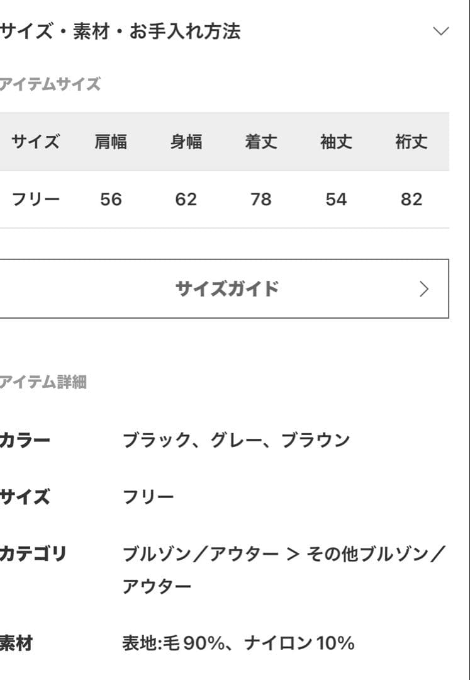Click the 着丈 column header
This screenshot has height=680, width=470.
tap(260, 142)
